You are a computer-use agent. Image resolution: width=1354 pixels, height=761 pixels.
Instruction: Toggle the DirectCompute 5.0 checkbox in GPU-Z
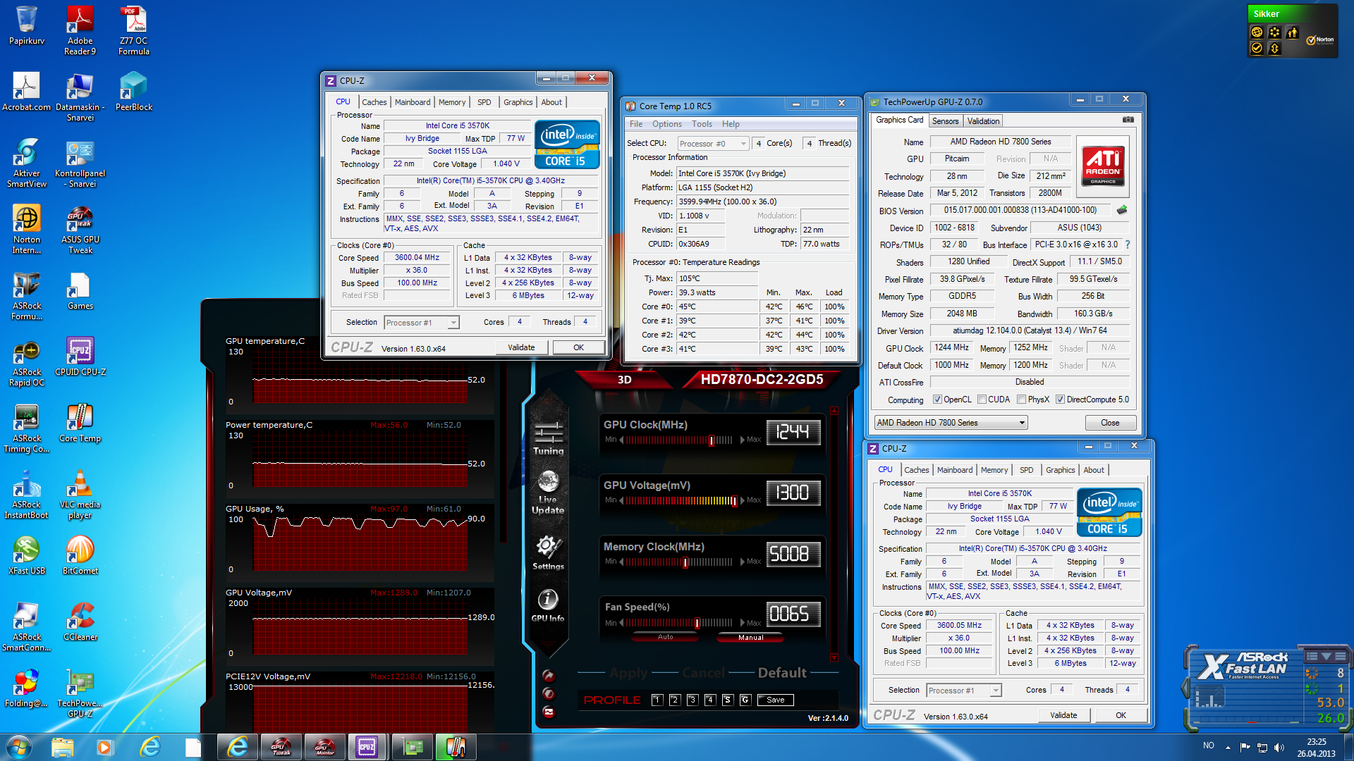[1060, 400]
